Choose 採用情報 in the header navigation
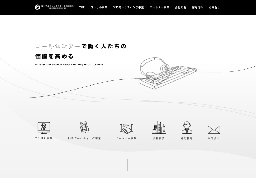Screen dimensions: 256x178 (x=197, y=7)
